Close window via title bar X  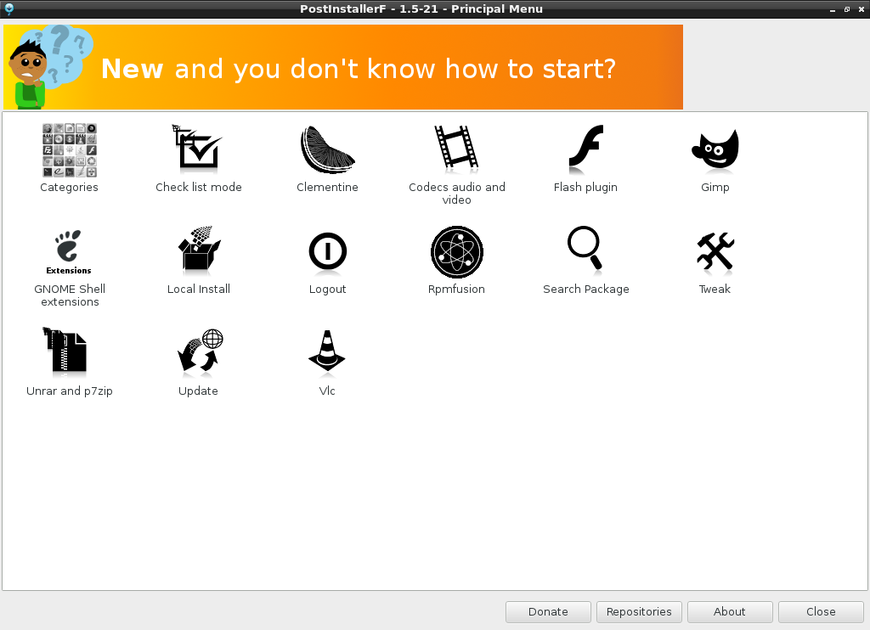862,9
